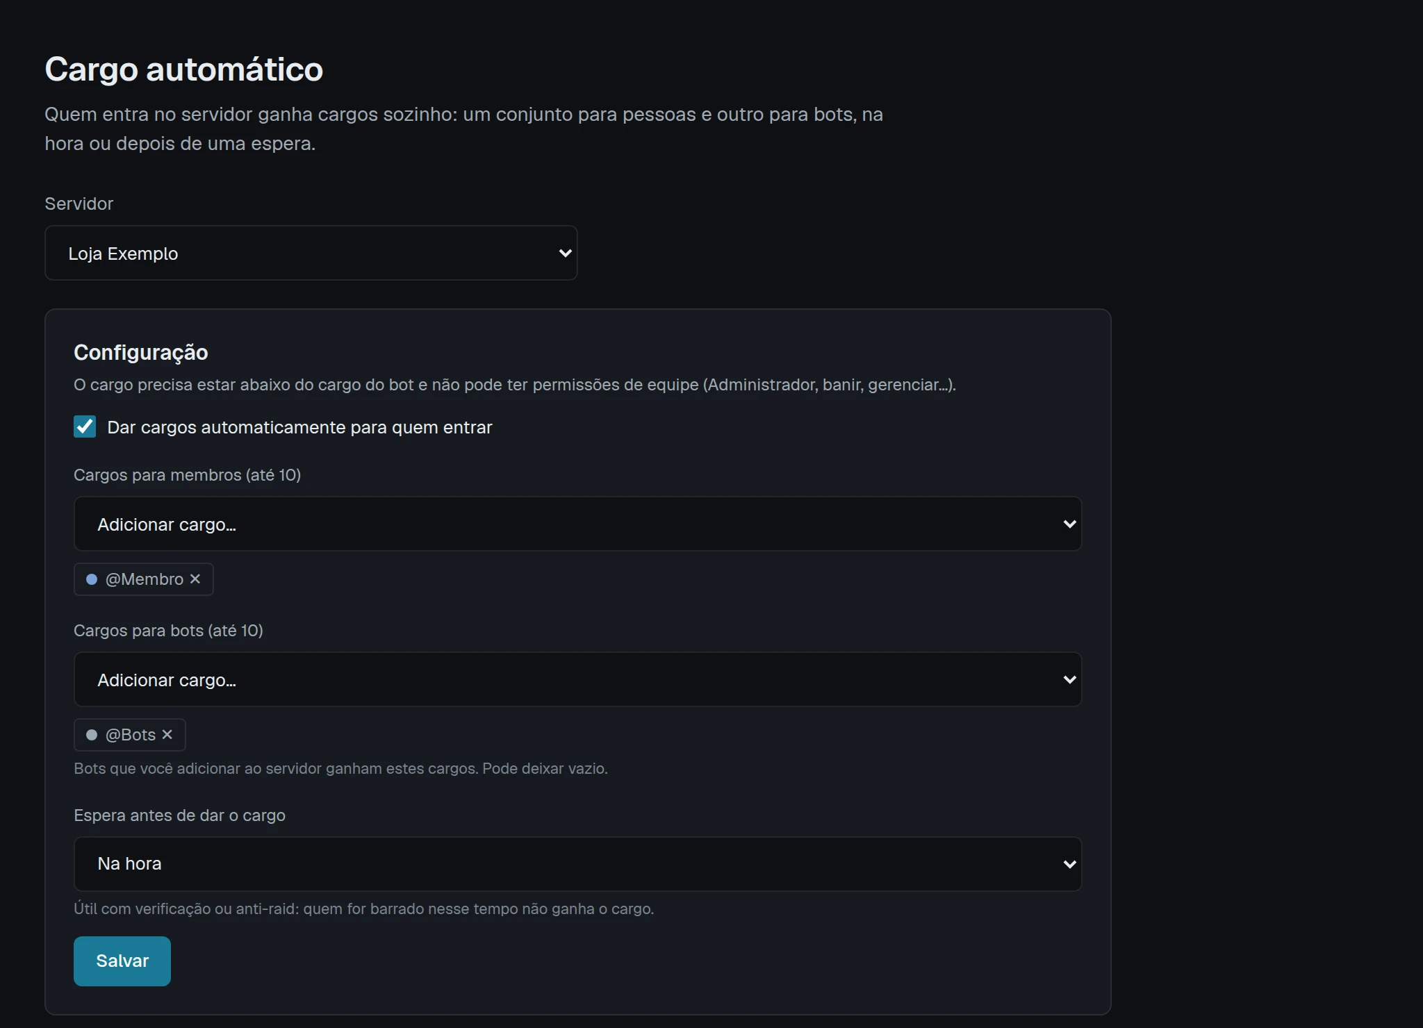
Task: Click the hint about bots ganham estes cargos
Action: [x=341, y=768]
